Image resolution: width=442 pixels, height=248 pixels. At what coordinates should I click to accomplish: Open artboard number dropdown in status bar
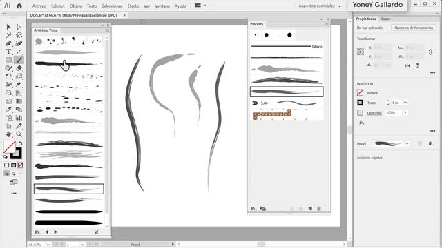click(x=82, y=245)
